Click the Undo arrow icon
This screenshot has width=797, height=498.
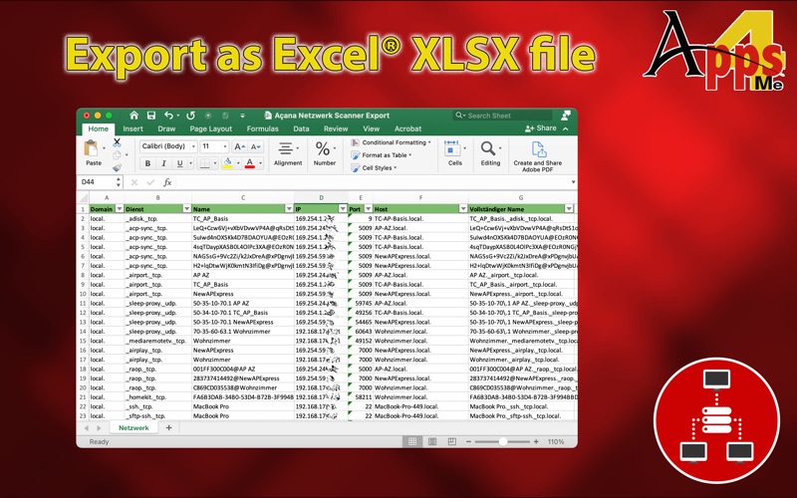[x=168, y=116]
